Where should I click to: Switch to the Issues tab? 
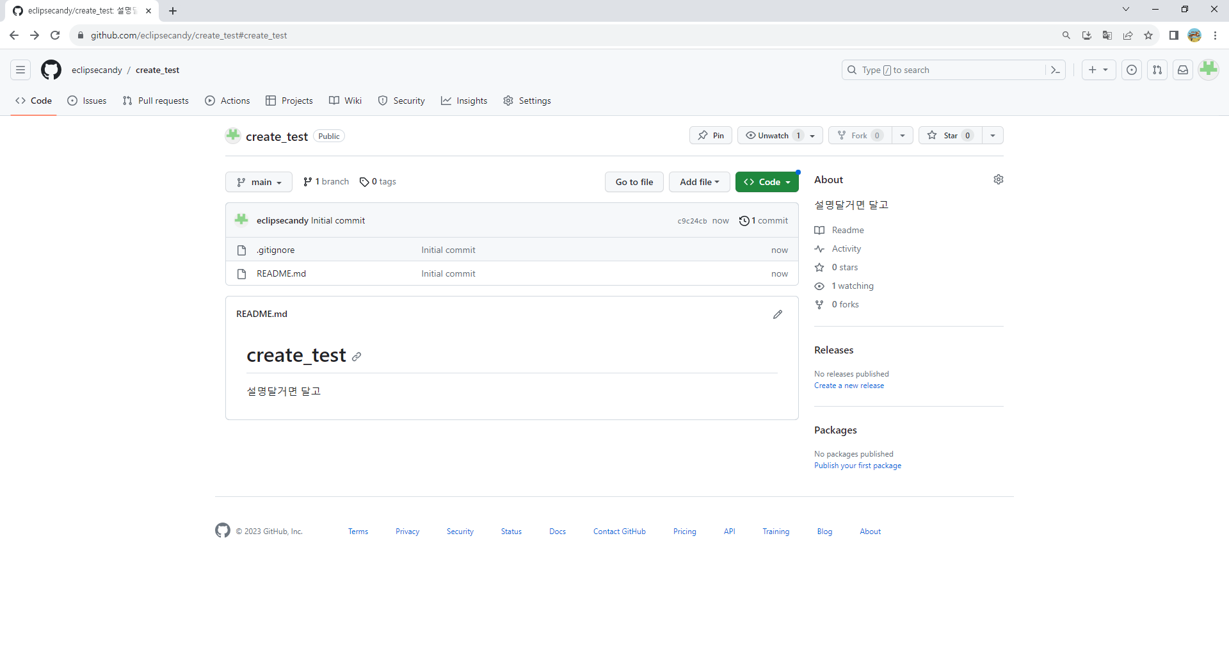pyautogui.click(x=87, y=101)
